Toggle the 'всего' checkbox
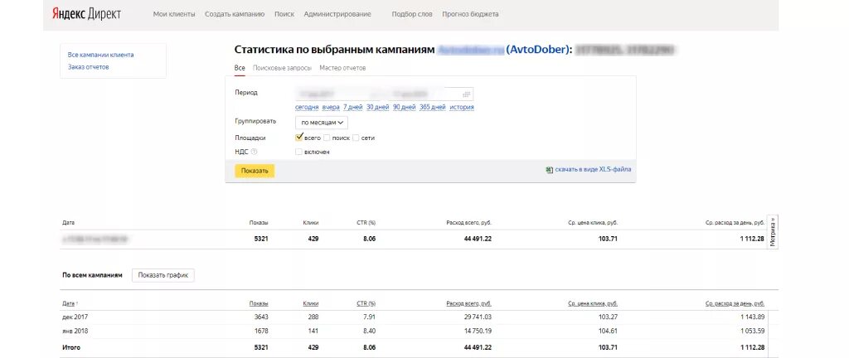The width and height of the screenshot is (849, 358). [x=299, y=137]
